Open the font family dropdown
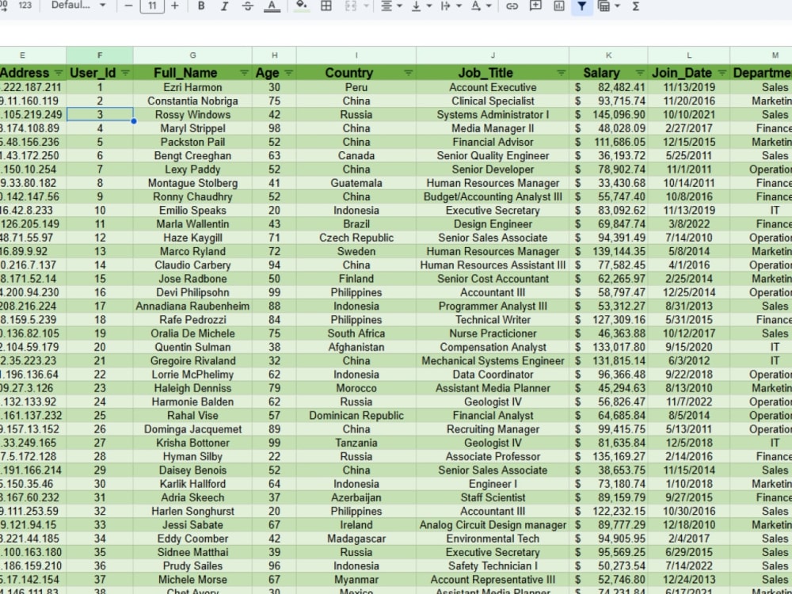This screenshot has height=594, width=792. click(78, 6)
